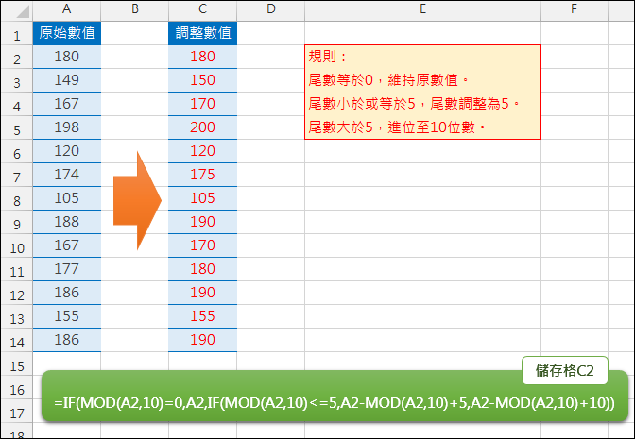Select the cell containing red 150
The width and height of the screenshot is (635, 439).
coord(202,80)
